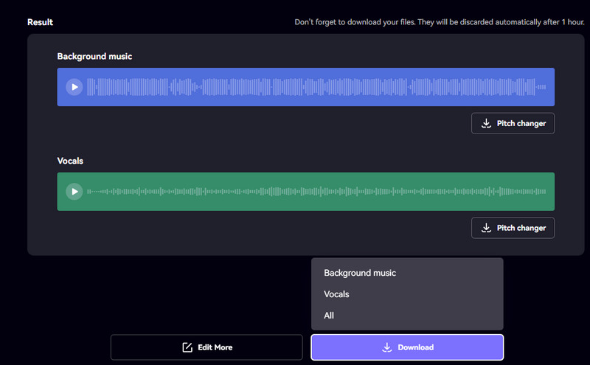590x365 pixels.
Task: Play the Background music track
Action: tap(74, 87)
